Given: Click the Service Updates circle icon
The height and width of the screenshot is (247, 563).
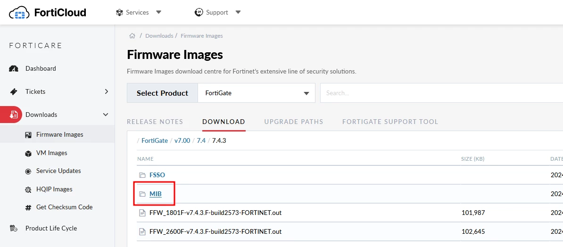Looking at the screenshot, I should [x=28, y=171].
